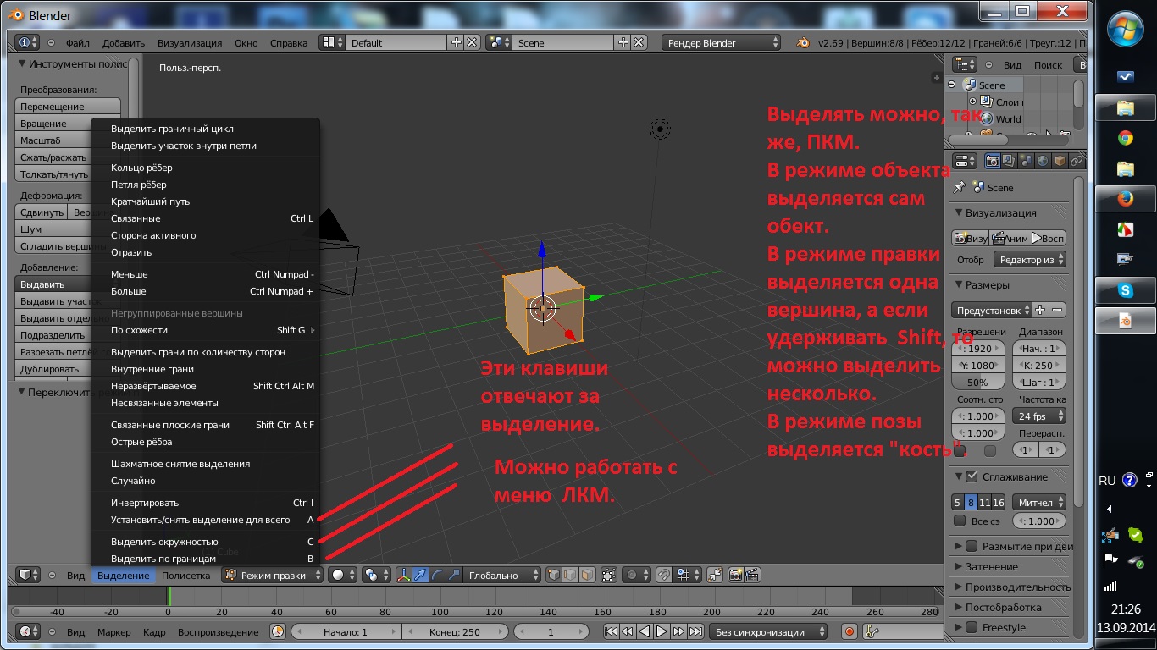The width and height of the screenshot is (1157, 650).
Task: Click the 50% resolution percentage slider
Action: pyautogui.click(x=977, y=383)
